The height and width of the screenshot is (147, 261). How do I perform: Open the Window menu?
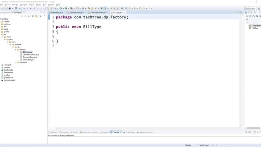pyautogui.click(x=51, y=4)
